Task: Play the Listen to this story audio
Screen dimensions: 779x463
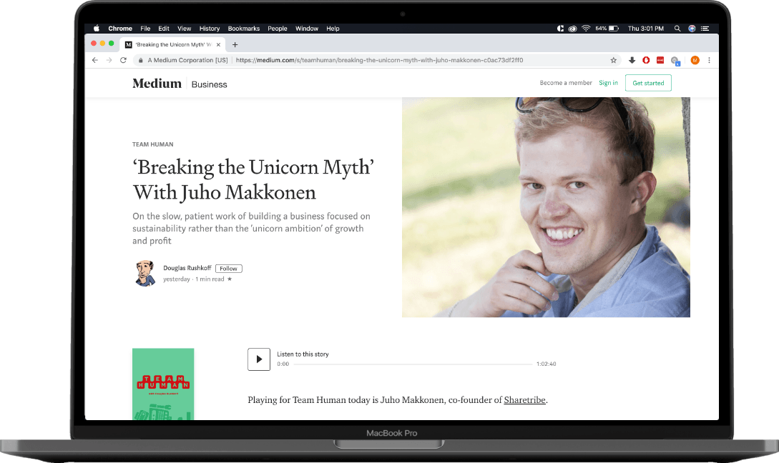Action: coord(258,359)
